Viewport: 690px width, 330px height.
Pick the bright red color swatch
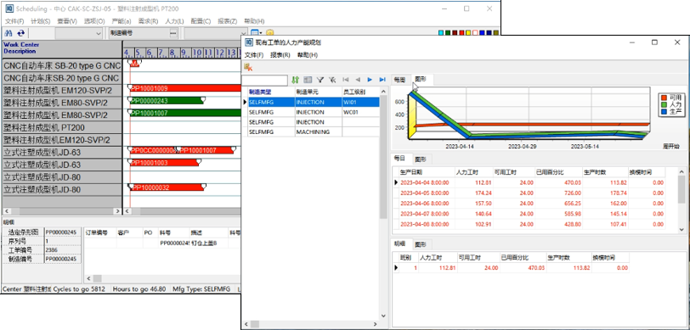pos(461,33)
